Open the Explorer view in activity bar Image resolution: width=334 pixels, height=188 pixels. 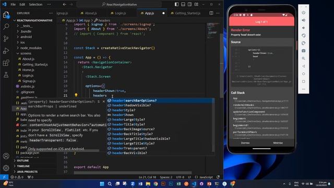point(6,15)
